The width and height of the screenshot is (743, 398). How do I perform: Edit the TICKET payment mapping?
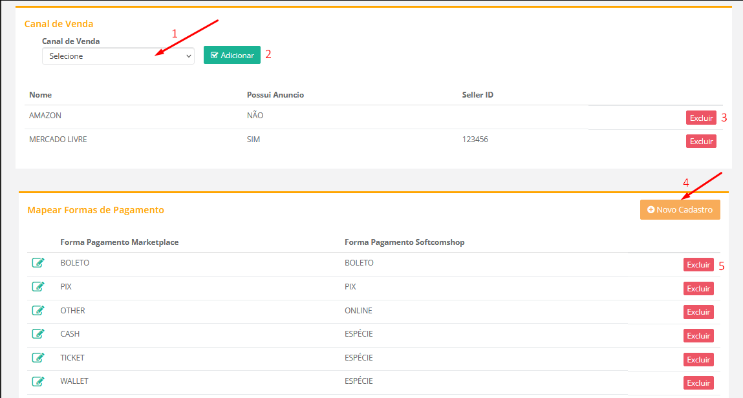(38, 357)
